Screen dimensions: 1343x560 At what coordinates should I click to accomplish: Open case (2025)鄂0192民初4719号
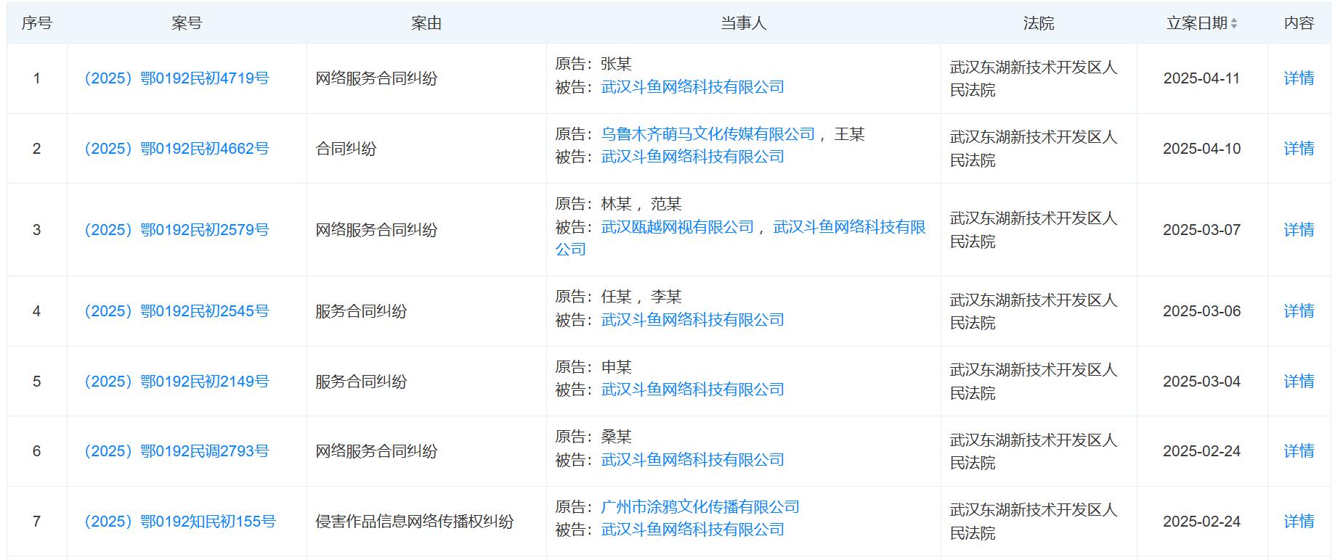(177, 78)
